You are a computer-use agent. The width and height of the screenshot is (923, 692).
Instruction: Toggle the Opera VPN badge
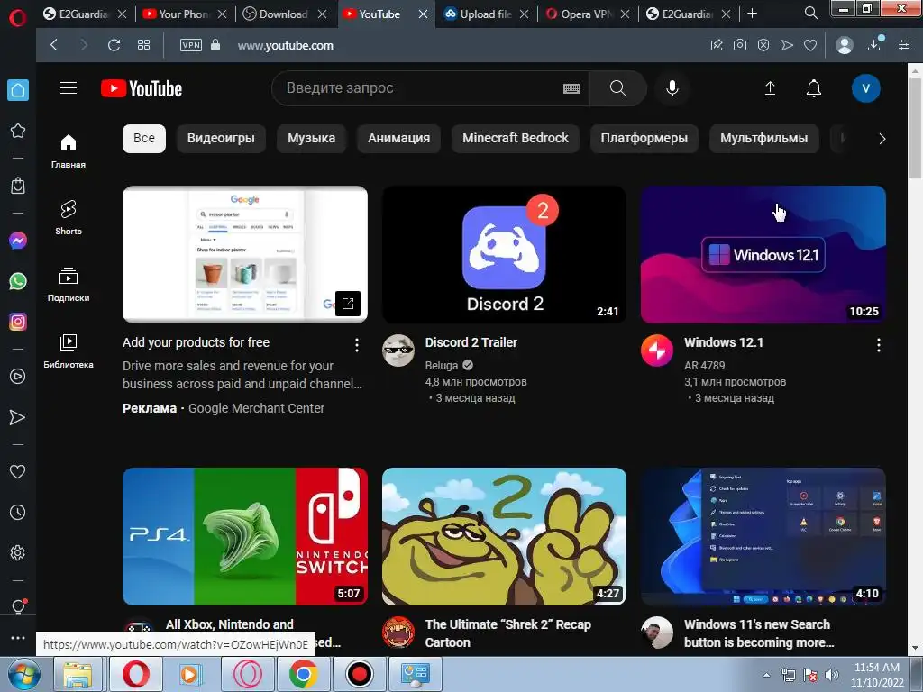(191, 45)
